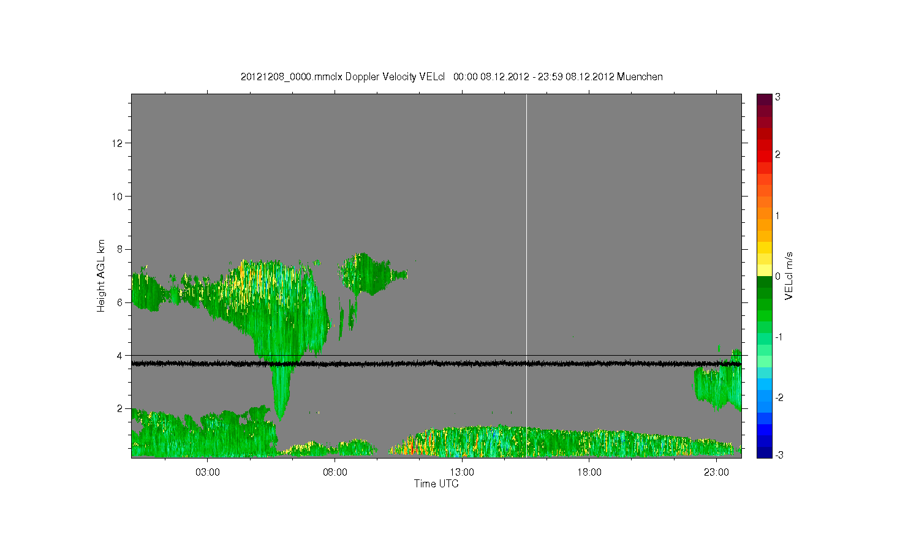
Task: Click the colorbar value label "3"
Action: pos(777,97)
